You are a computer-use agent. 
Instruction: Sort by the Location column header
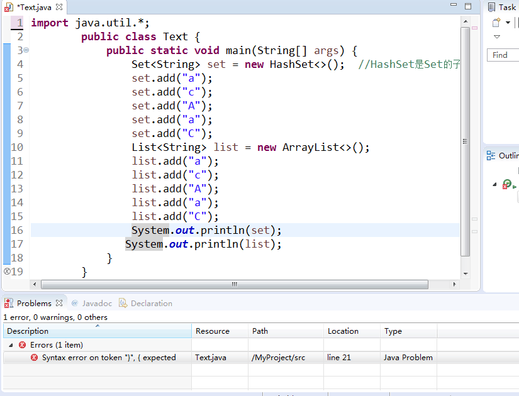tap(352, 331)
